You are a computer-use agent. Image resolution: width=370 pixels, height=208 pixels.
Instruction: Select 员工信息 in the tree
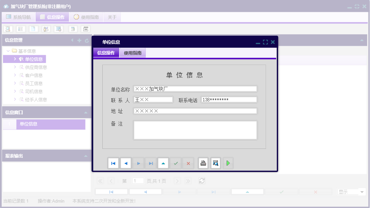pyautogui.click(x=34, y=83)
